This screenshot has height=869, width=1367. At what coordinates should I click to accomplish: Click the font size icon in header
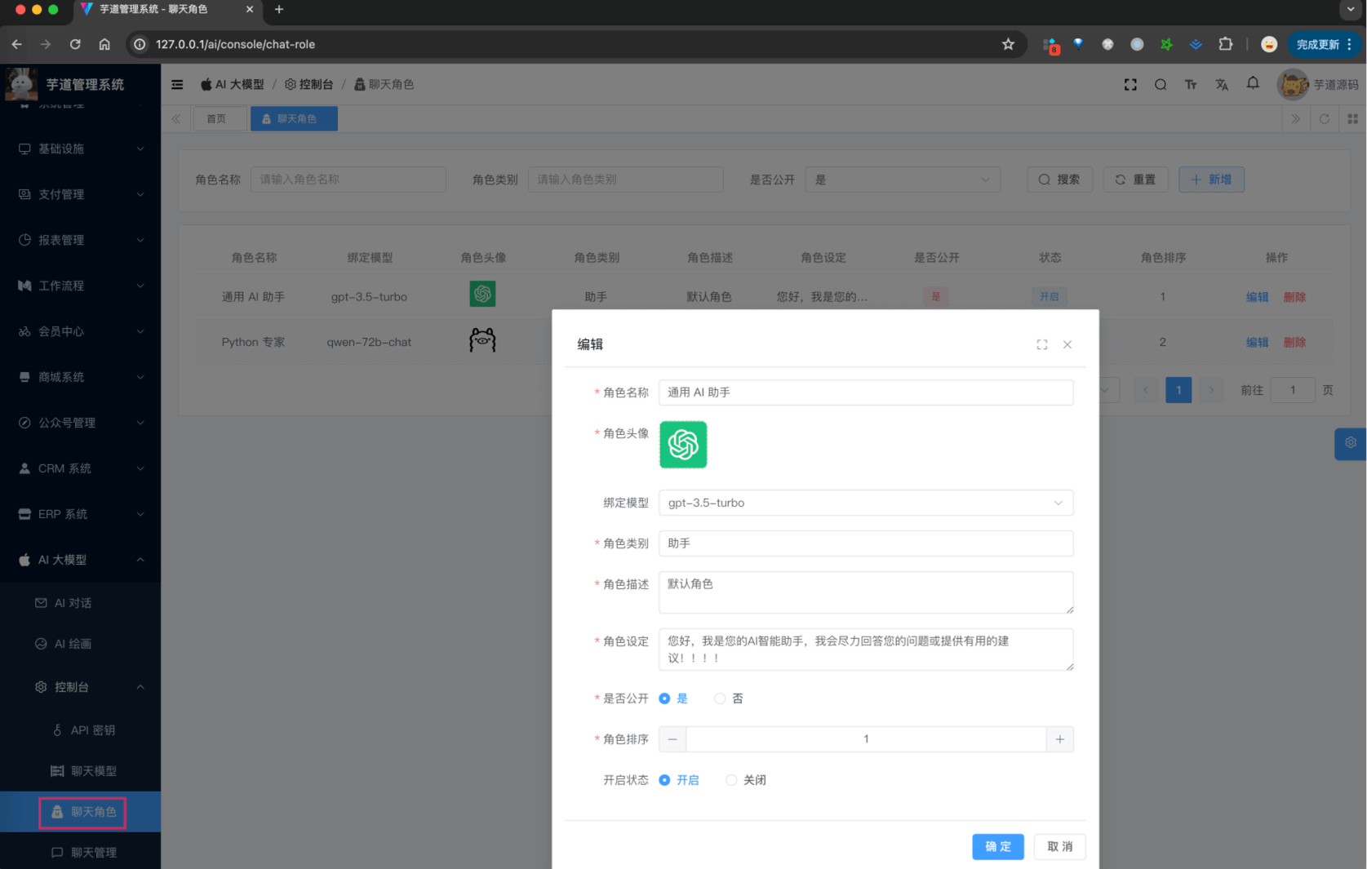[1191, 85]
